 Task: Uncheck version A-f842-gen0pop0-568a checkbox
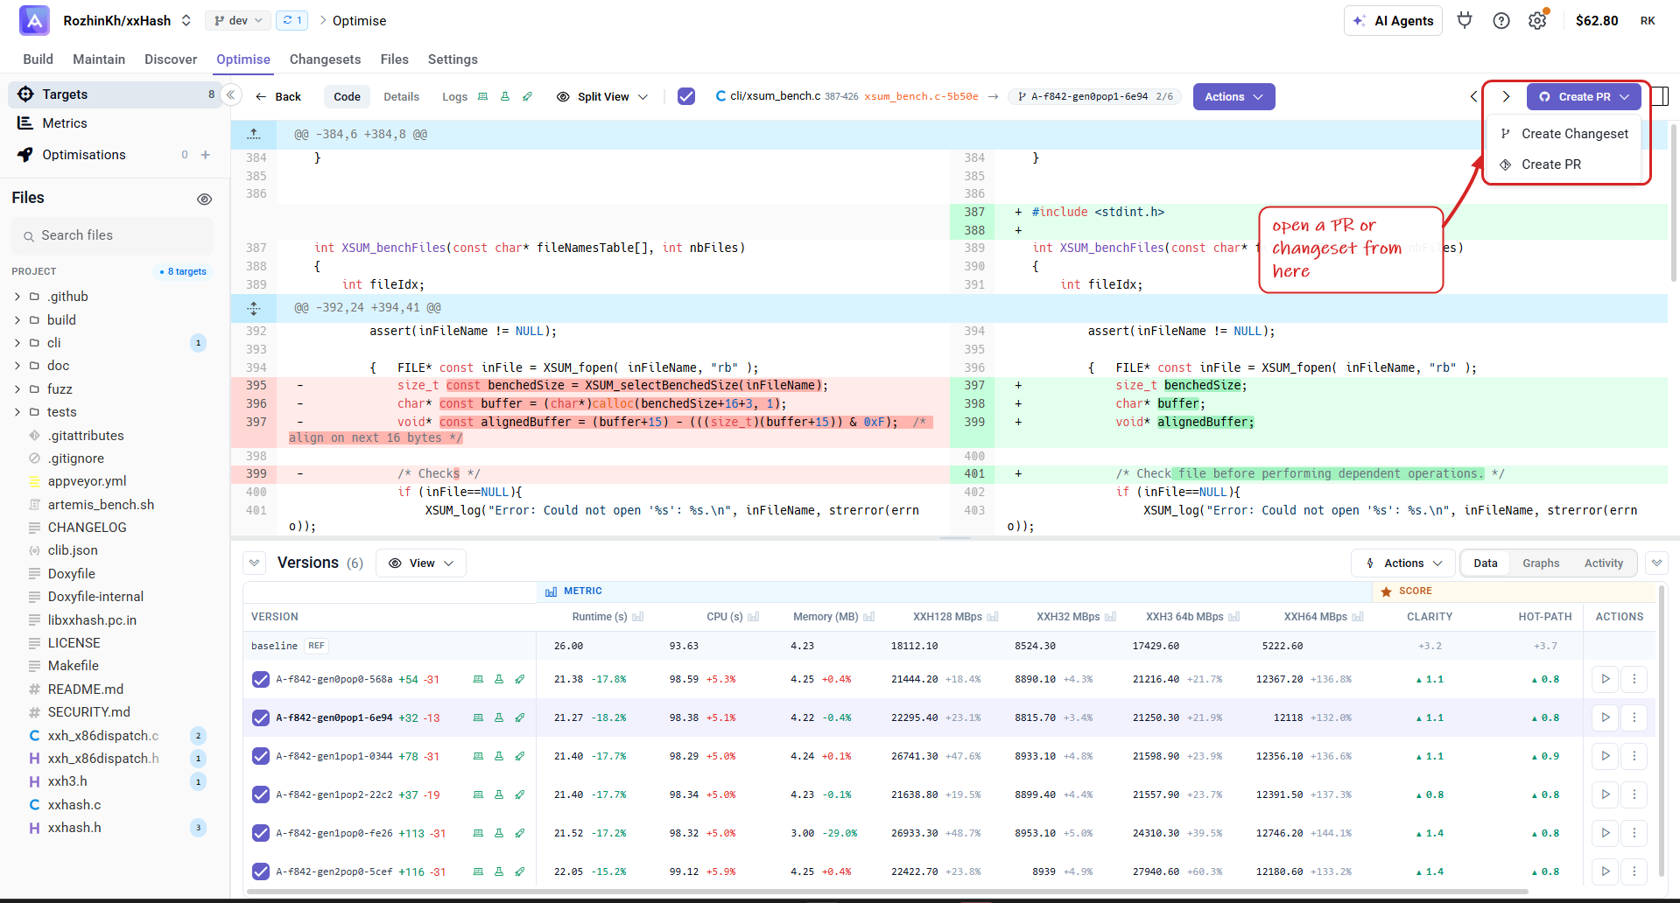coord(260,679)
